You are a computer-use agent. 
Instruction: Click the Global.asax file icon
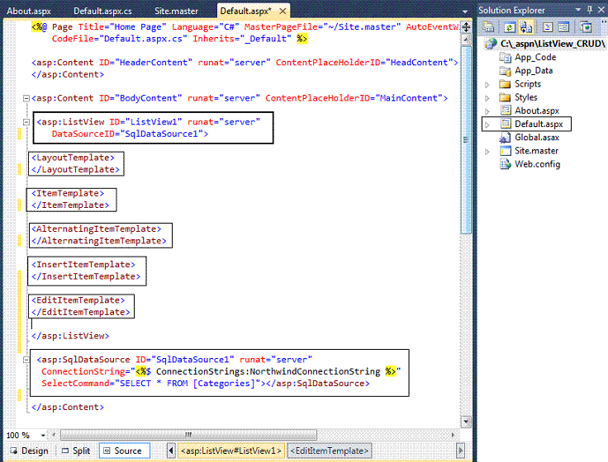(505, 138)
